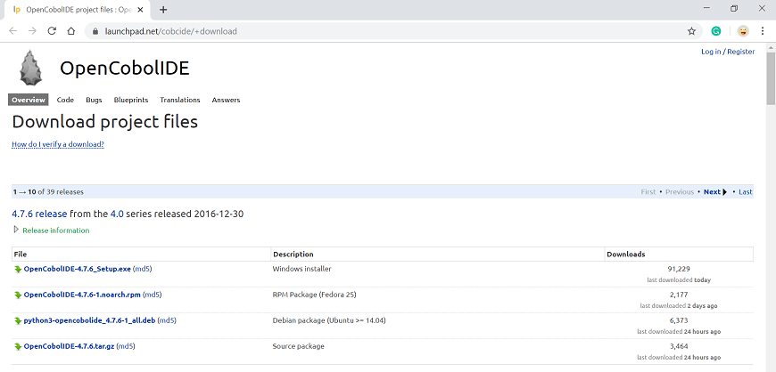Click the 91,229 downloads count

click(679, 269)
